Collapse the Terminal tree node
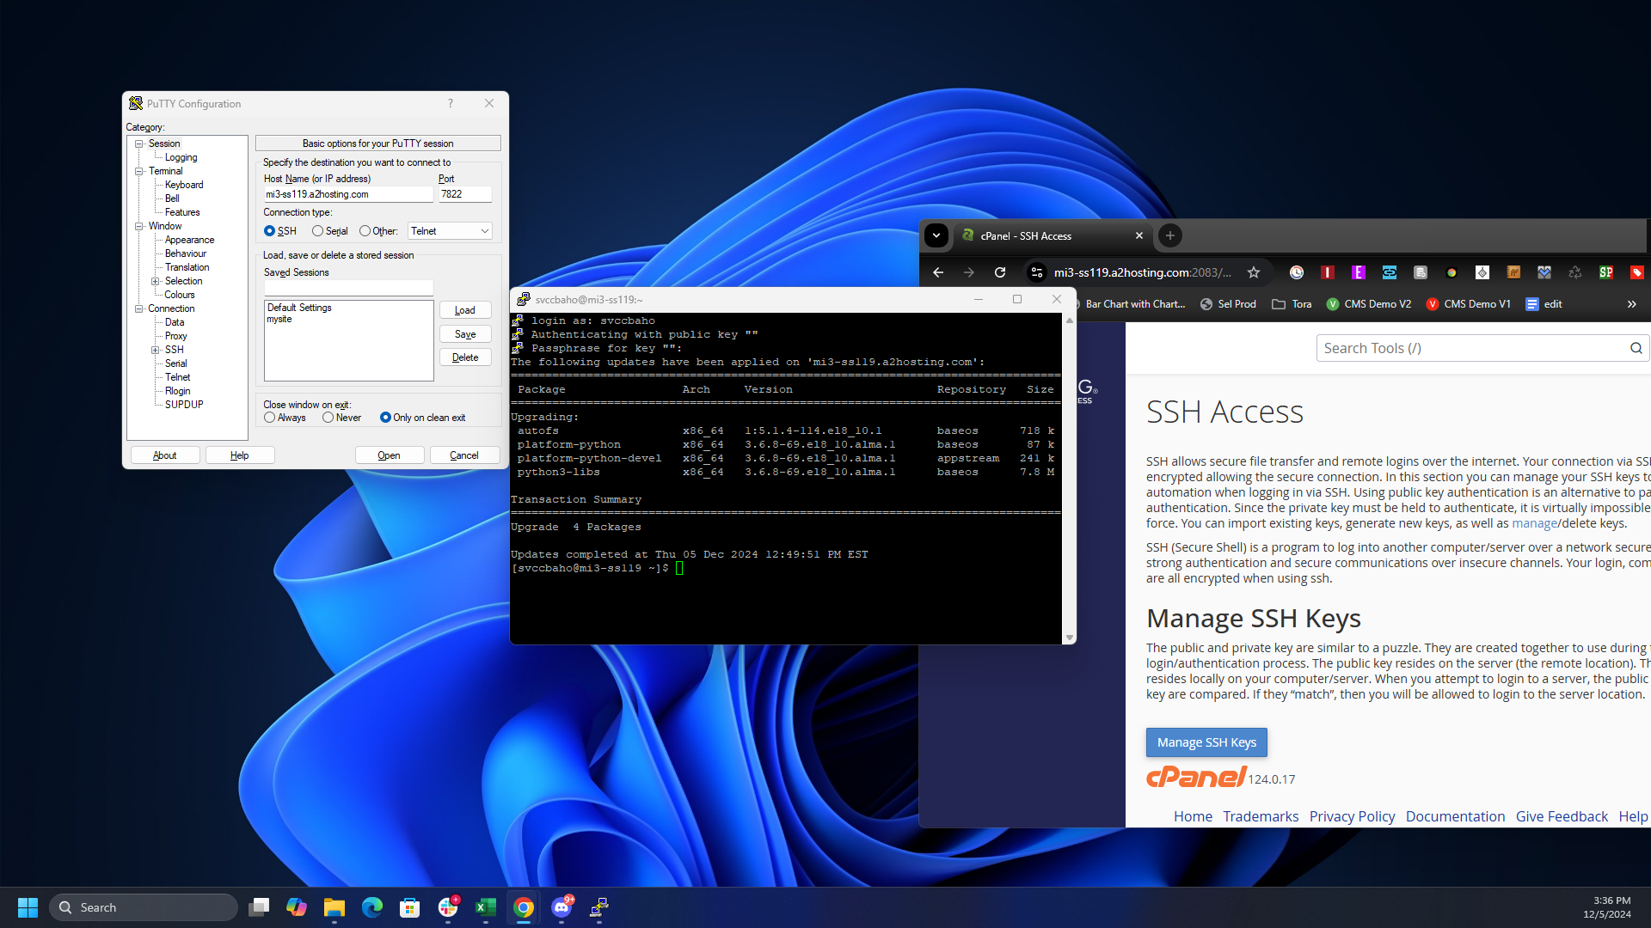The height and width of the screenshot is (928, 1651). 138,171
